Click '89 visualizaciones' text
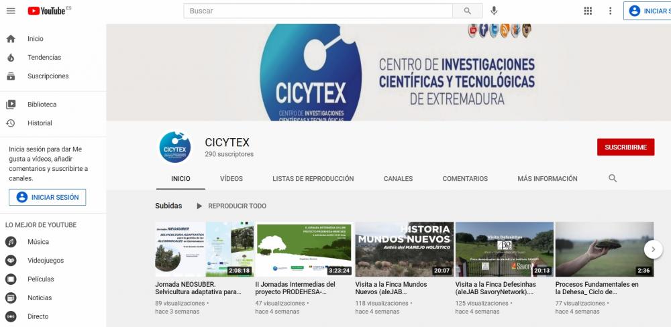This screenshot has height=327, width=671. (x=180, y=304)
